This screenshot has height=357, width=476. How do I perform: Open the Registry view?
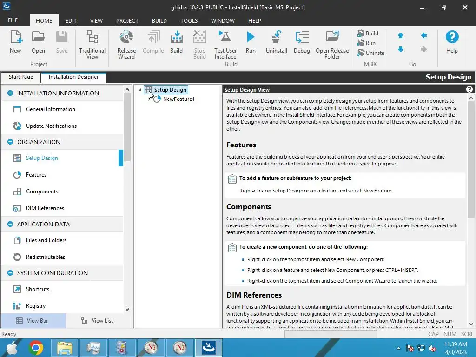pos(62,306)
